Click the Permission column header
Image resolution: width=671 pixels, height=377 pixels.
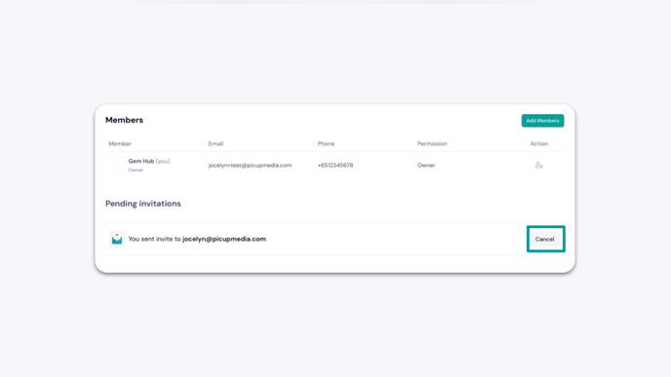click(432, 143)
